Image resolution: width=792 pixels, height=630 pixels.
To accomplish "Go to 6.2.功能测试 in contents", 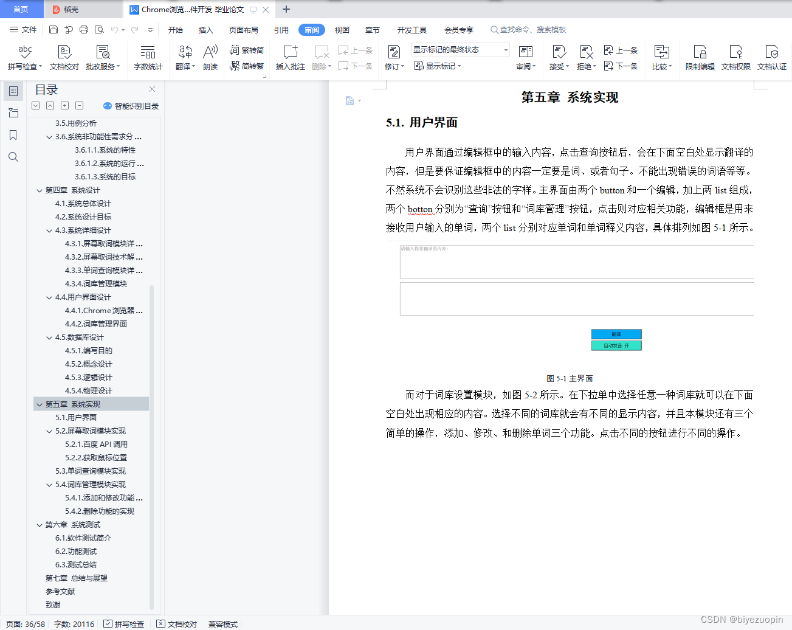I will click(x=76, y=552).
